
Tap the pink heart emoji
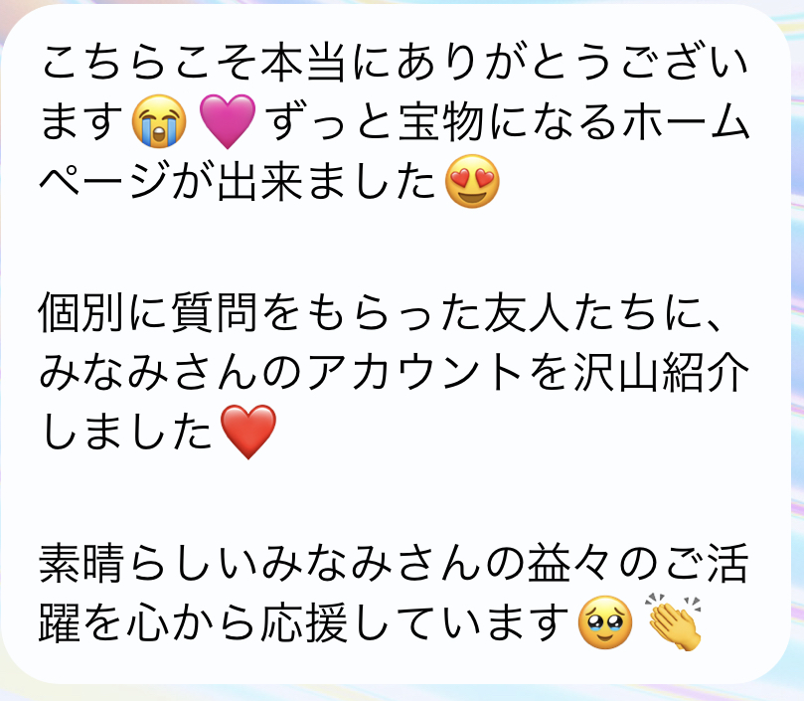coord(228,121)
